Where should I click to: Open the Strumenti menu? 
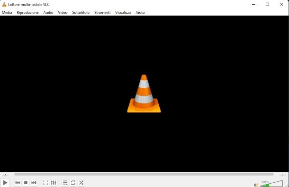[102, 12]
